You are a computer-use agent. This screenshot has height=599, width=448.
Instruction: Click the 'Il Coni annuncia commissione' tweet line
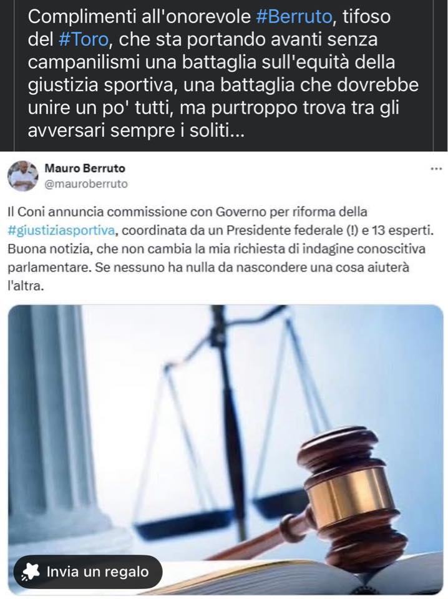pos(187,212)
